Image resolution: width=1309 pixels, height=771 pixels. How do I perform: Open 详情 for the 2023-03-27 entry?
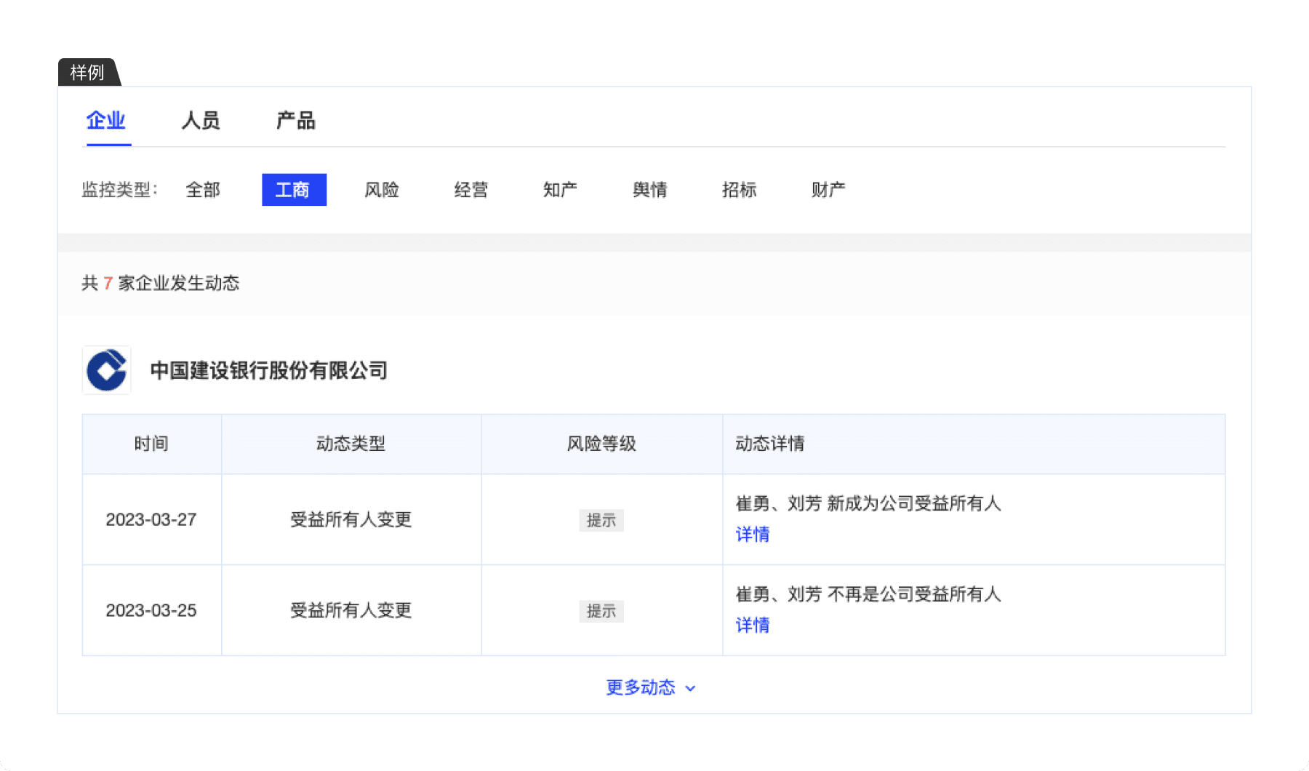pos(753,535)
